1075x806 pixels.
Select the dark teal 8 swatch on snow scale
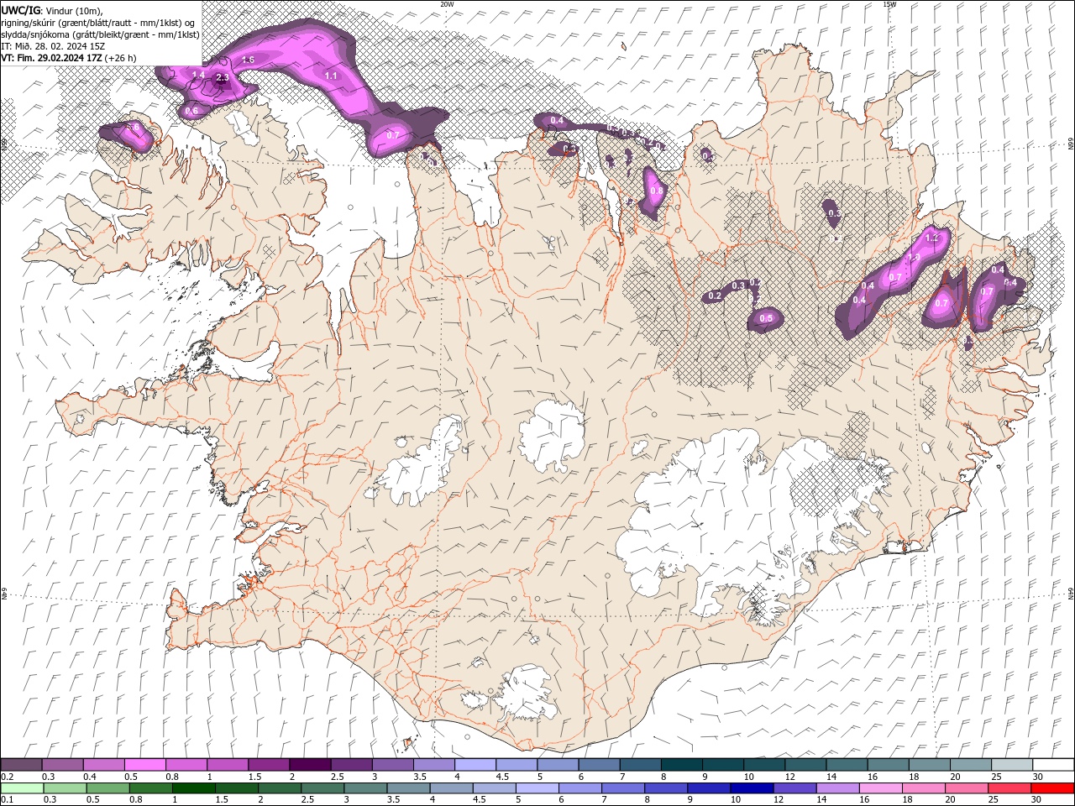click(x=681, y=765)
